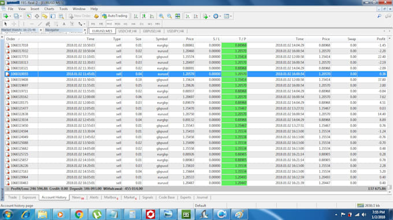The image size is (393, 220).
Task: Toggle the Navigator window icon
Action: tap(45, 16)
